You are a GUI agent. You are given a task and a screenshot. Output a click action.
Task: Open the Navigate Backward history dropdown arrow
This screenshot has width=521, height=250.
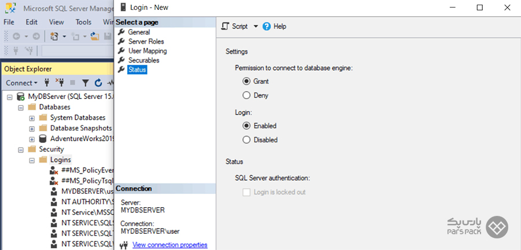[x=26, y=36]
